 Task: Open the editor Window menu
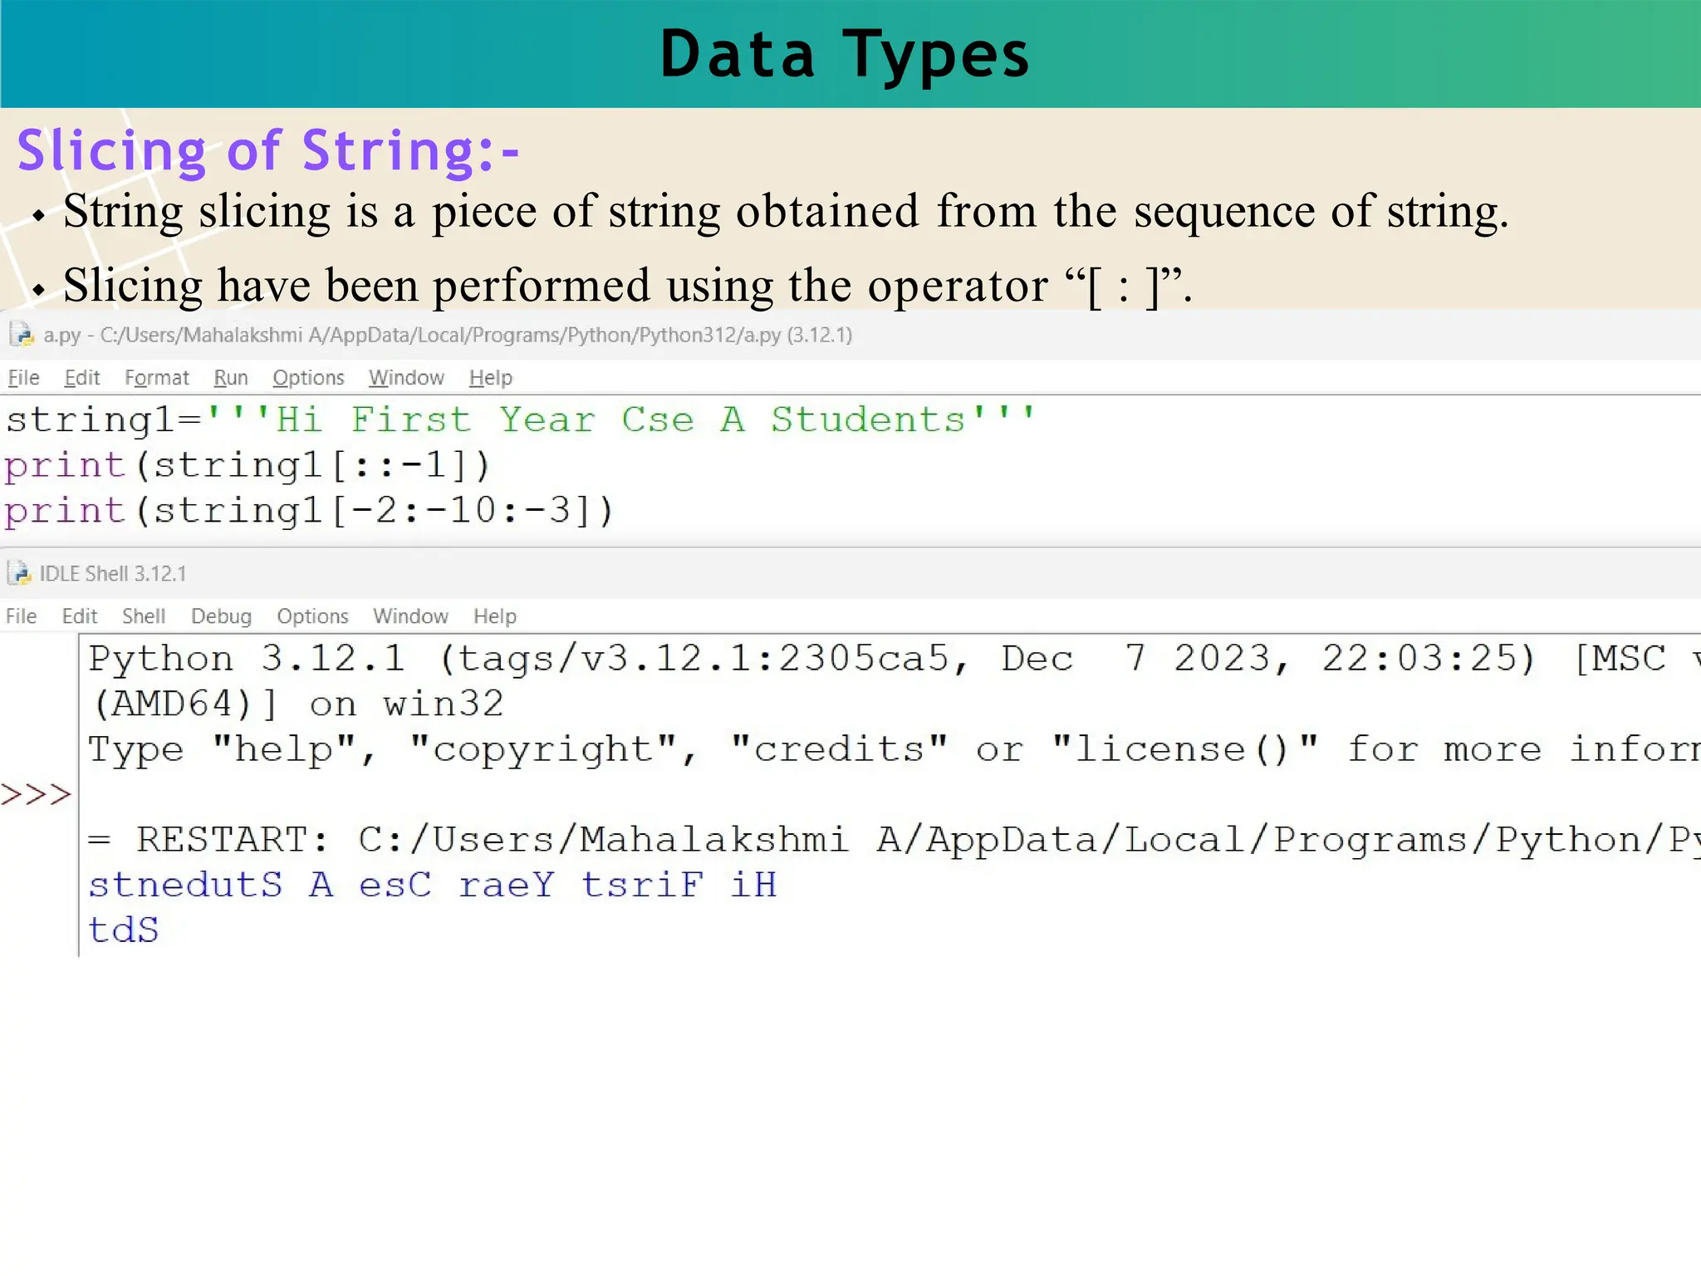(x=406, y=378)
